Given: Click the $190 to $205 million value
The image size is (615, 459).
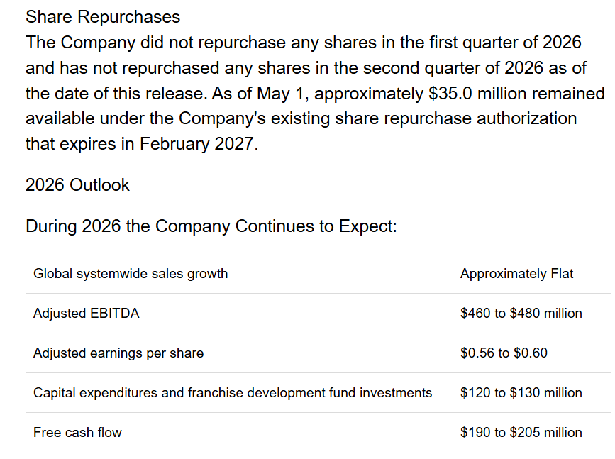Looking at the screenshot, I should tap(521, 432).
